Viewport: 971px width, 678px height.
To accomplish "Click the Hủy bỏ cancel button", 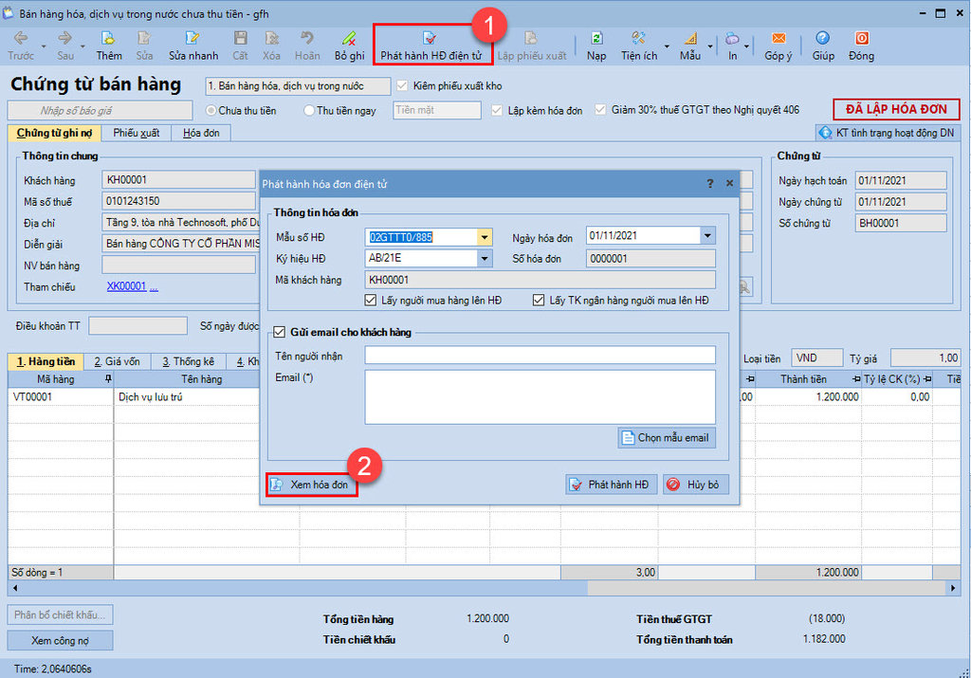I will point(695,485).
